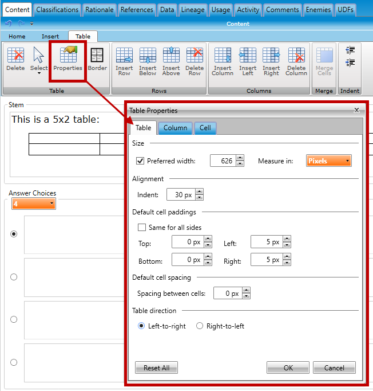Insert a column to the left
This screenshot has height=391, width=373.
click(247, 62)
